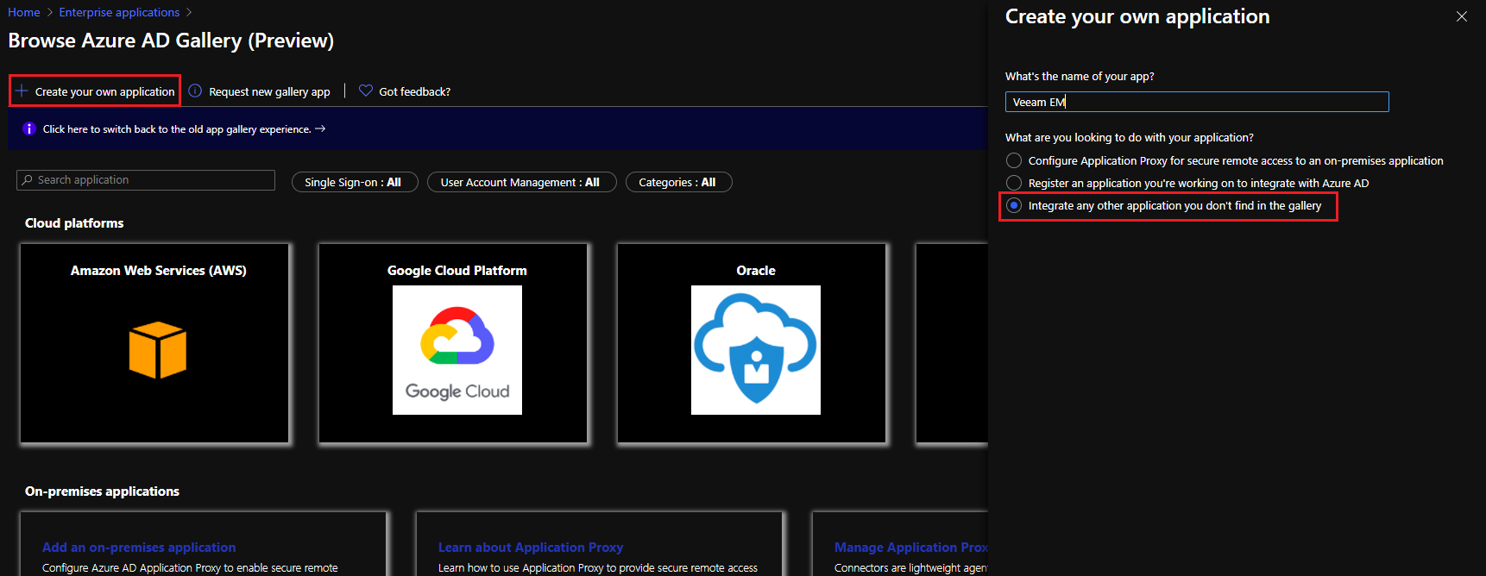This screenshot has height=576, width=1486.
Task: Click Create your own application button
Action: point(95,91)
